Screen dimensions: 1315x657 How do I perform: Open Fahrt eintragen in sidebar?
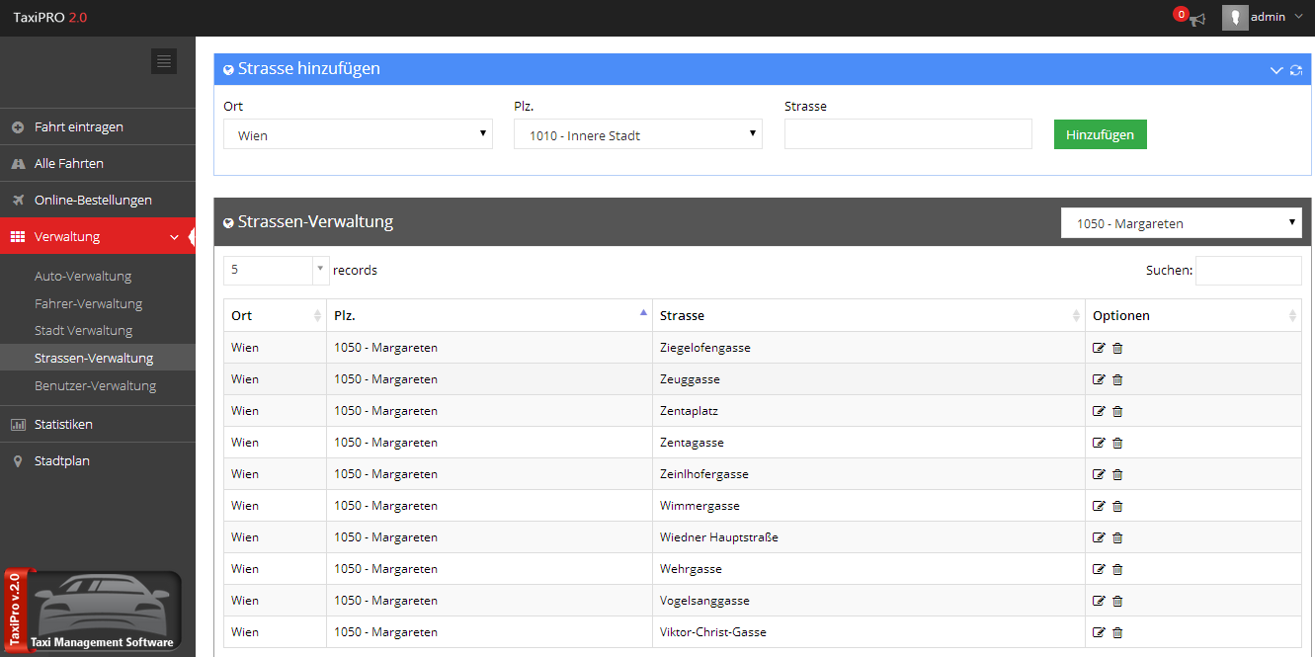pyautogui.click(x=98, y=127)
